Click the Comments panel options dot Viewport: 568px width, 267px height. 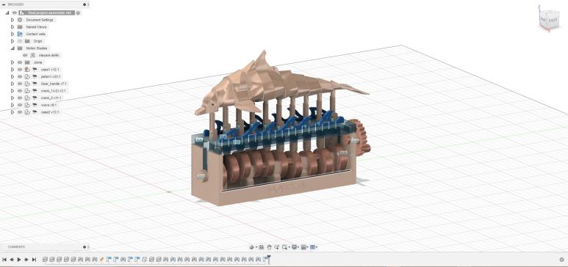[85, 247]
